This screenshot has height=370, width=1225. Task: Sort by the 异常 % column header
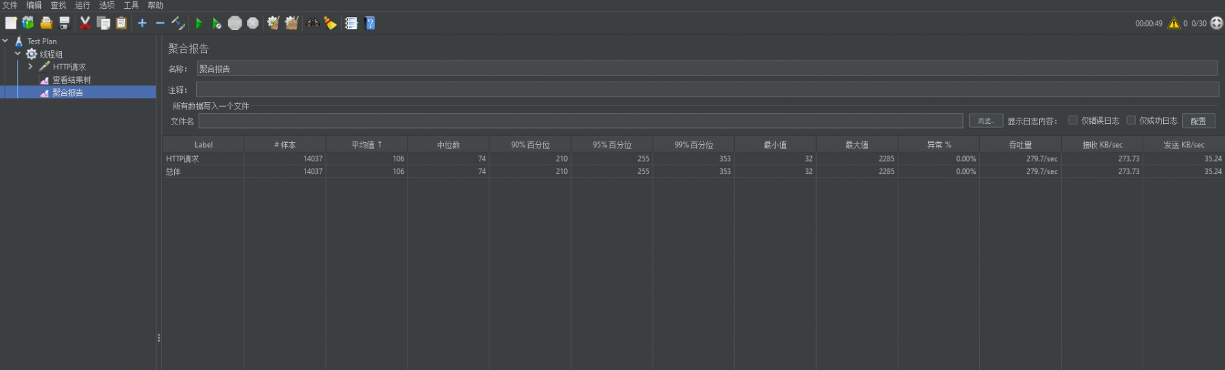[938, 144]
